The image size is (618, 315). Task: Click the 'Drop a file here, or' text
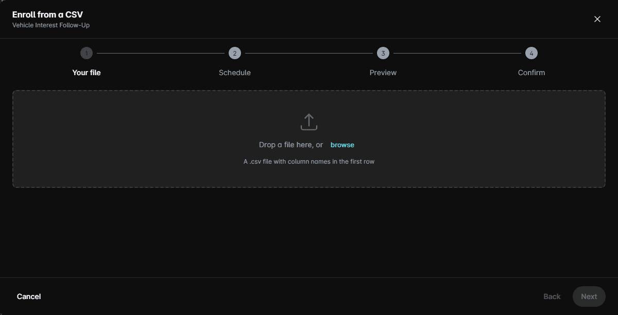(291, 145)
